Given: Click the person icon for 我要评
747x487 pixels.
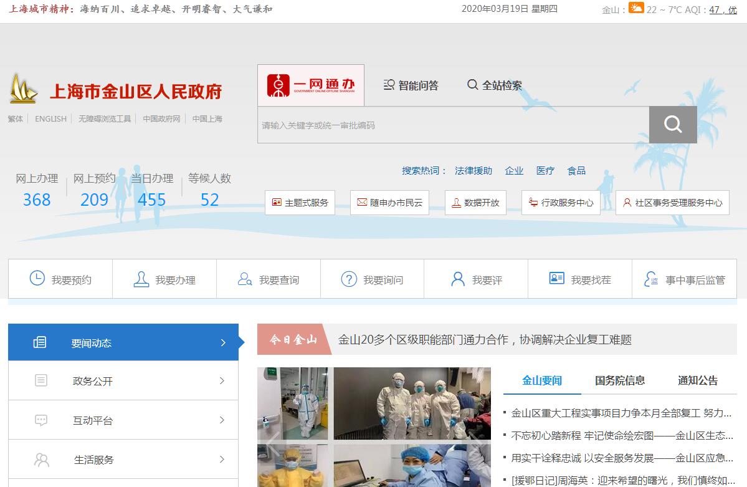Looking at the screenshot, I should tap(458, 279).
